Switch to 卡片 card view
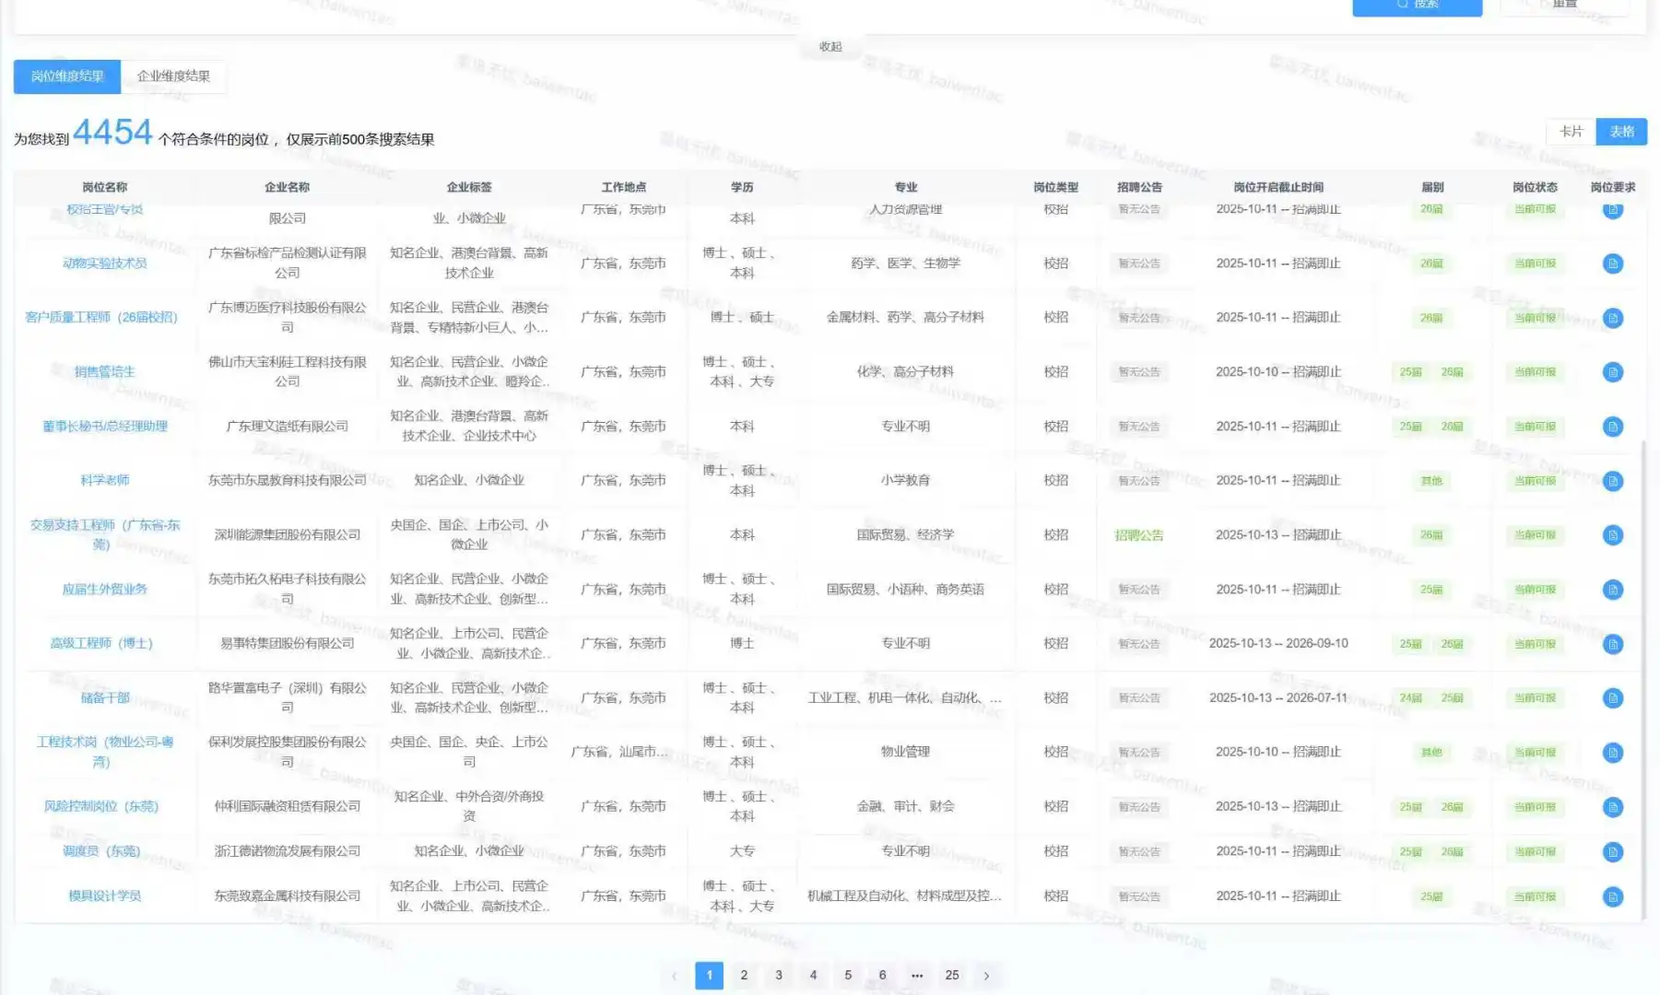 [x=1571, y=132]
